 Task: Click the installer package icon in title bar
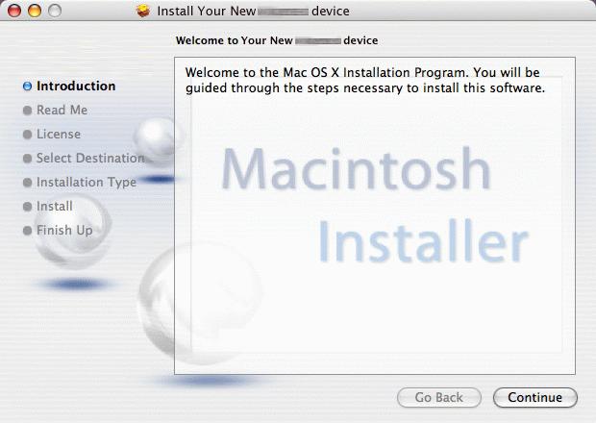pos(143,11)
